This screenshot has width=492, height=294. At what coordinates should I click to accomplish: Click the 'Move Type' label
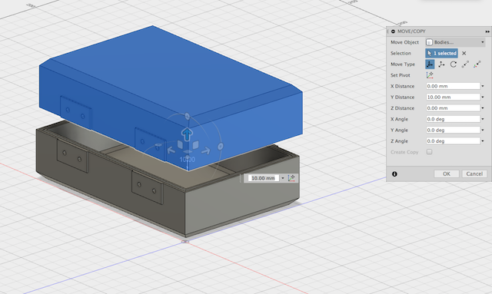pos(403,64)
